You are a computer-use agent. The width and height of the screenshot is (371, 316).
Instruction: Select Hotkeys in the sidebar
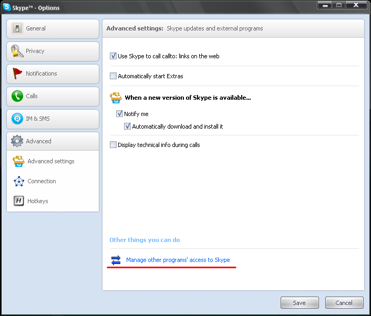click(x=38, y=201)
